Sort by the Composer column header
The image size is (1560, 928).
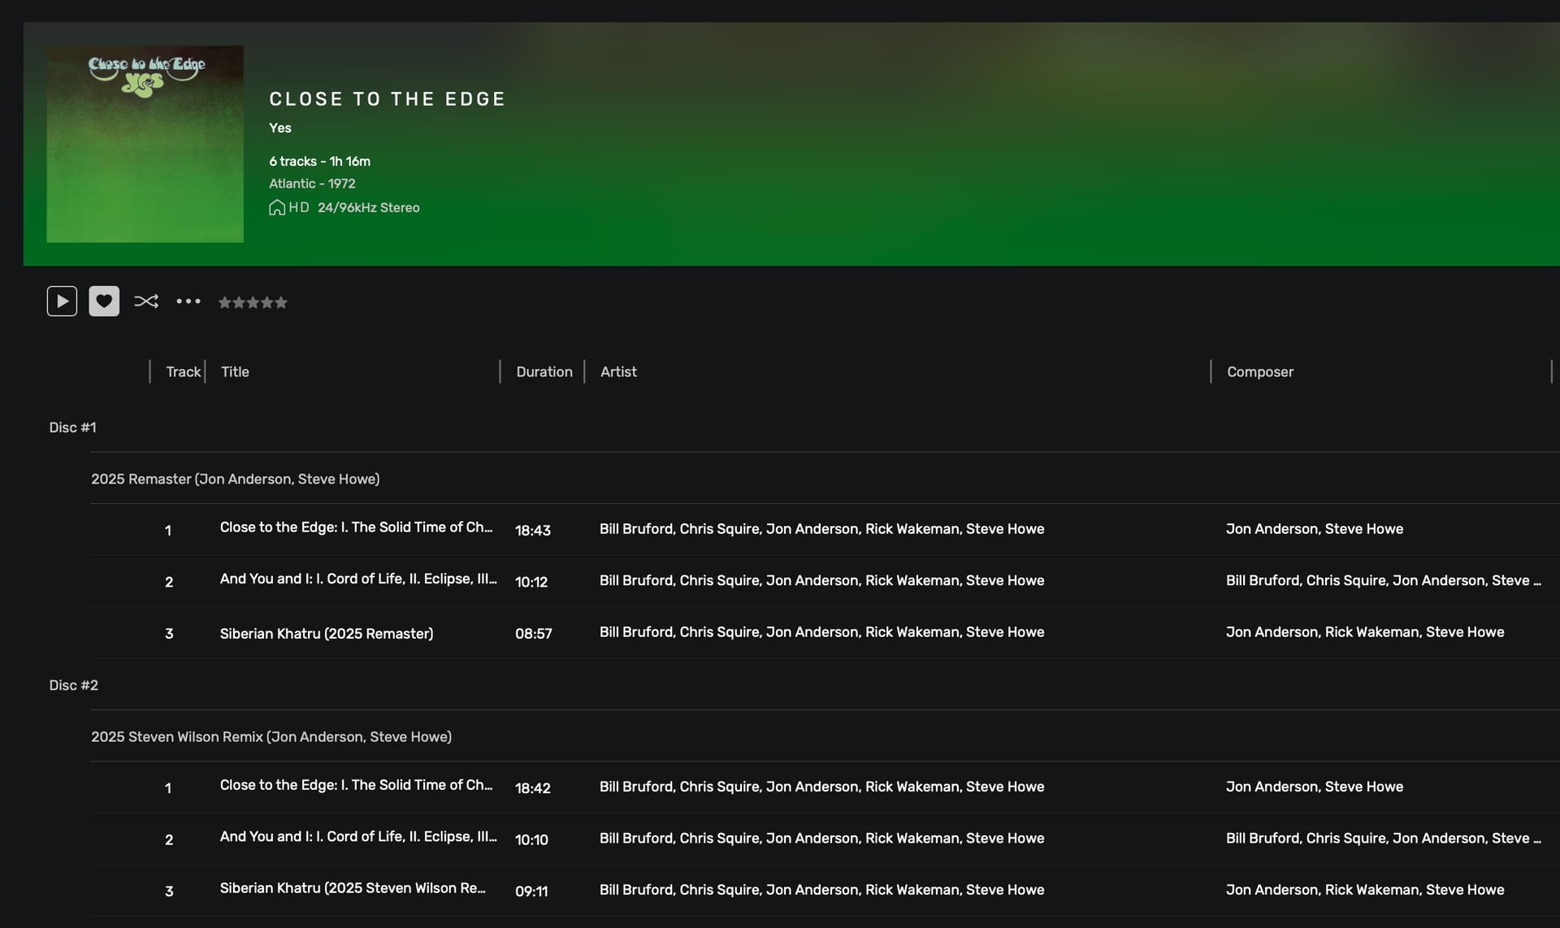1260,371
